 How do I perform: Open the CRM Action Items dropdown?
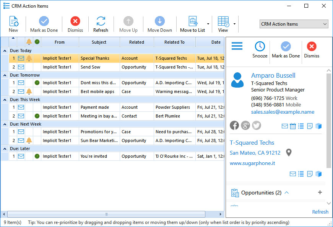[x=293, y=24]
